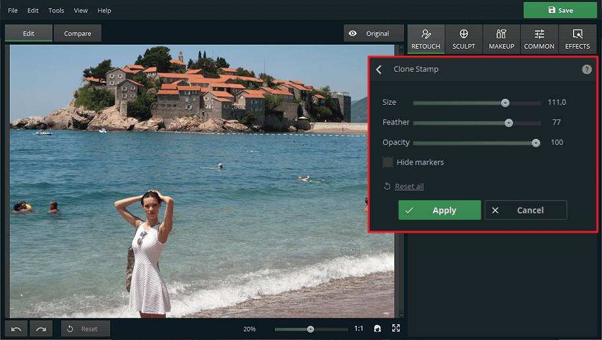Open the File menu
The image size is (602, 340).
[x=13, y=11]
